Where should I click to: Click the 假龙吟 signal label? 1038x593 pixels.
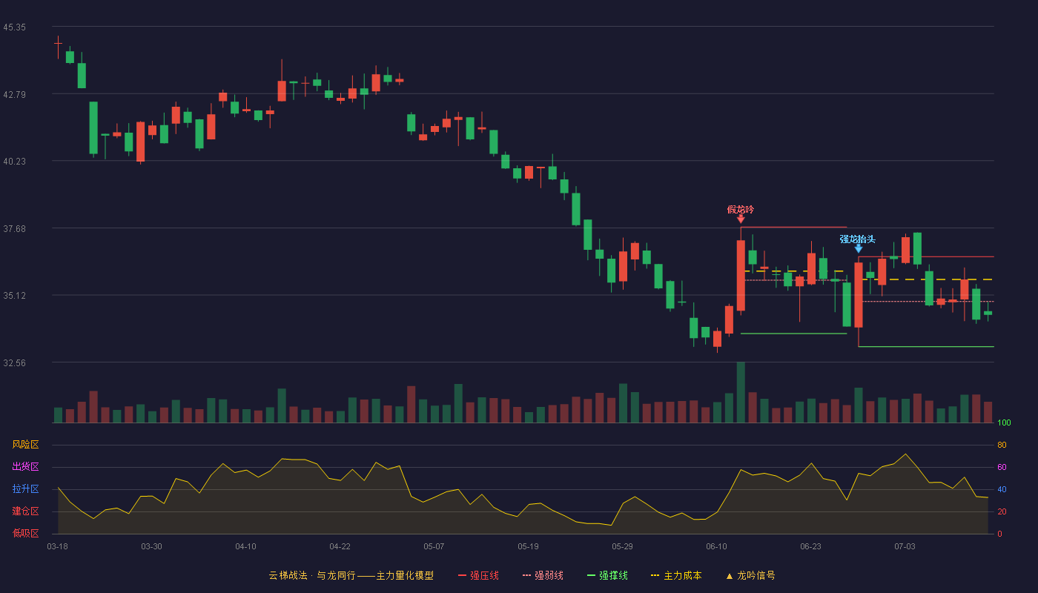(741, 209)
